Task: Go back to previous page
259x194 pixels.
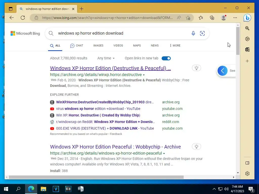Action: pyautogui.click(x=12, y=18)
